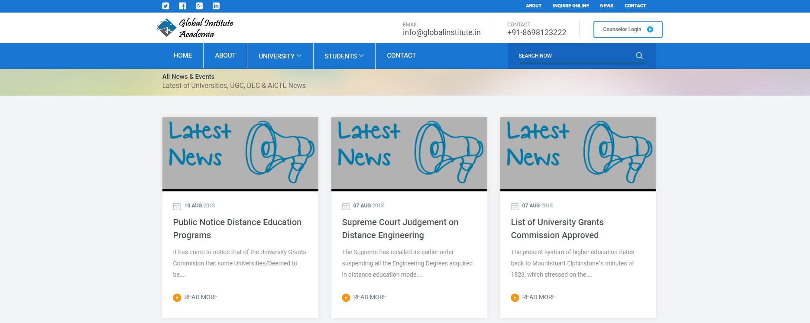Click the 'All News & Events' heading
Viewport: 810px width, 323px height.
point(188,77)
